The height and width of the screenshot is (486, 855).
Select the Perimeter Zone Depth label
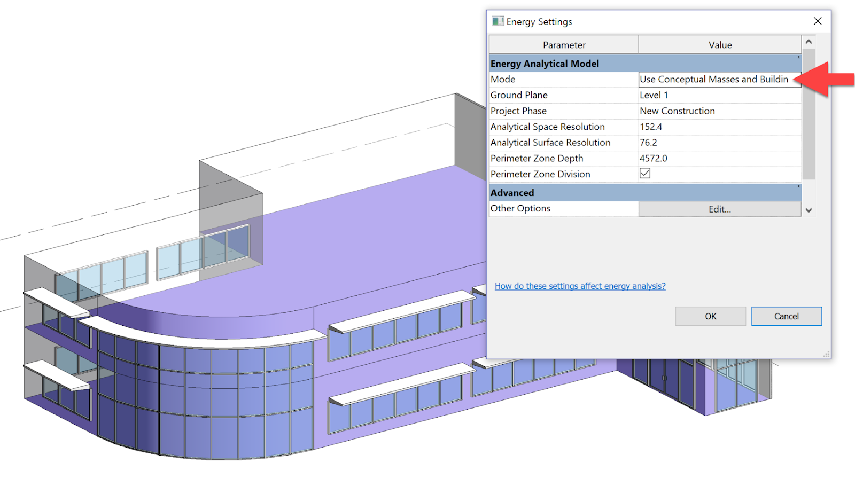(x=537, y=159)
